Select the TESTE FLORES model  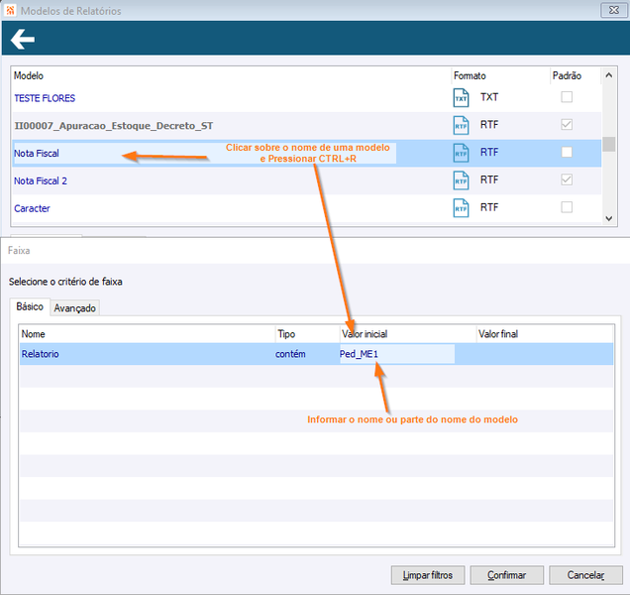[45, 98]
